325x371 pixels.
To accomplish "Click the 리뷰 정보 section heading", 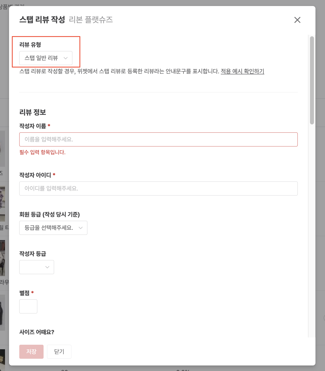I will (33, 112).
